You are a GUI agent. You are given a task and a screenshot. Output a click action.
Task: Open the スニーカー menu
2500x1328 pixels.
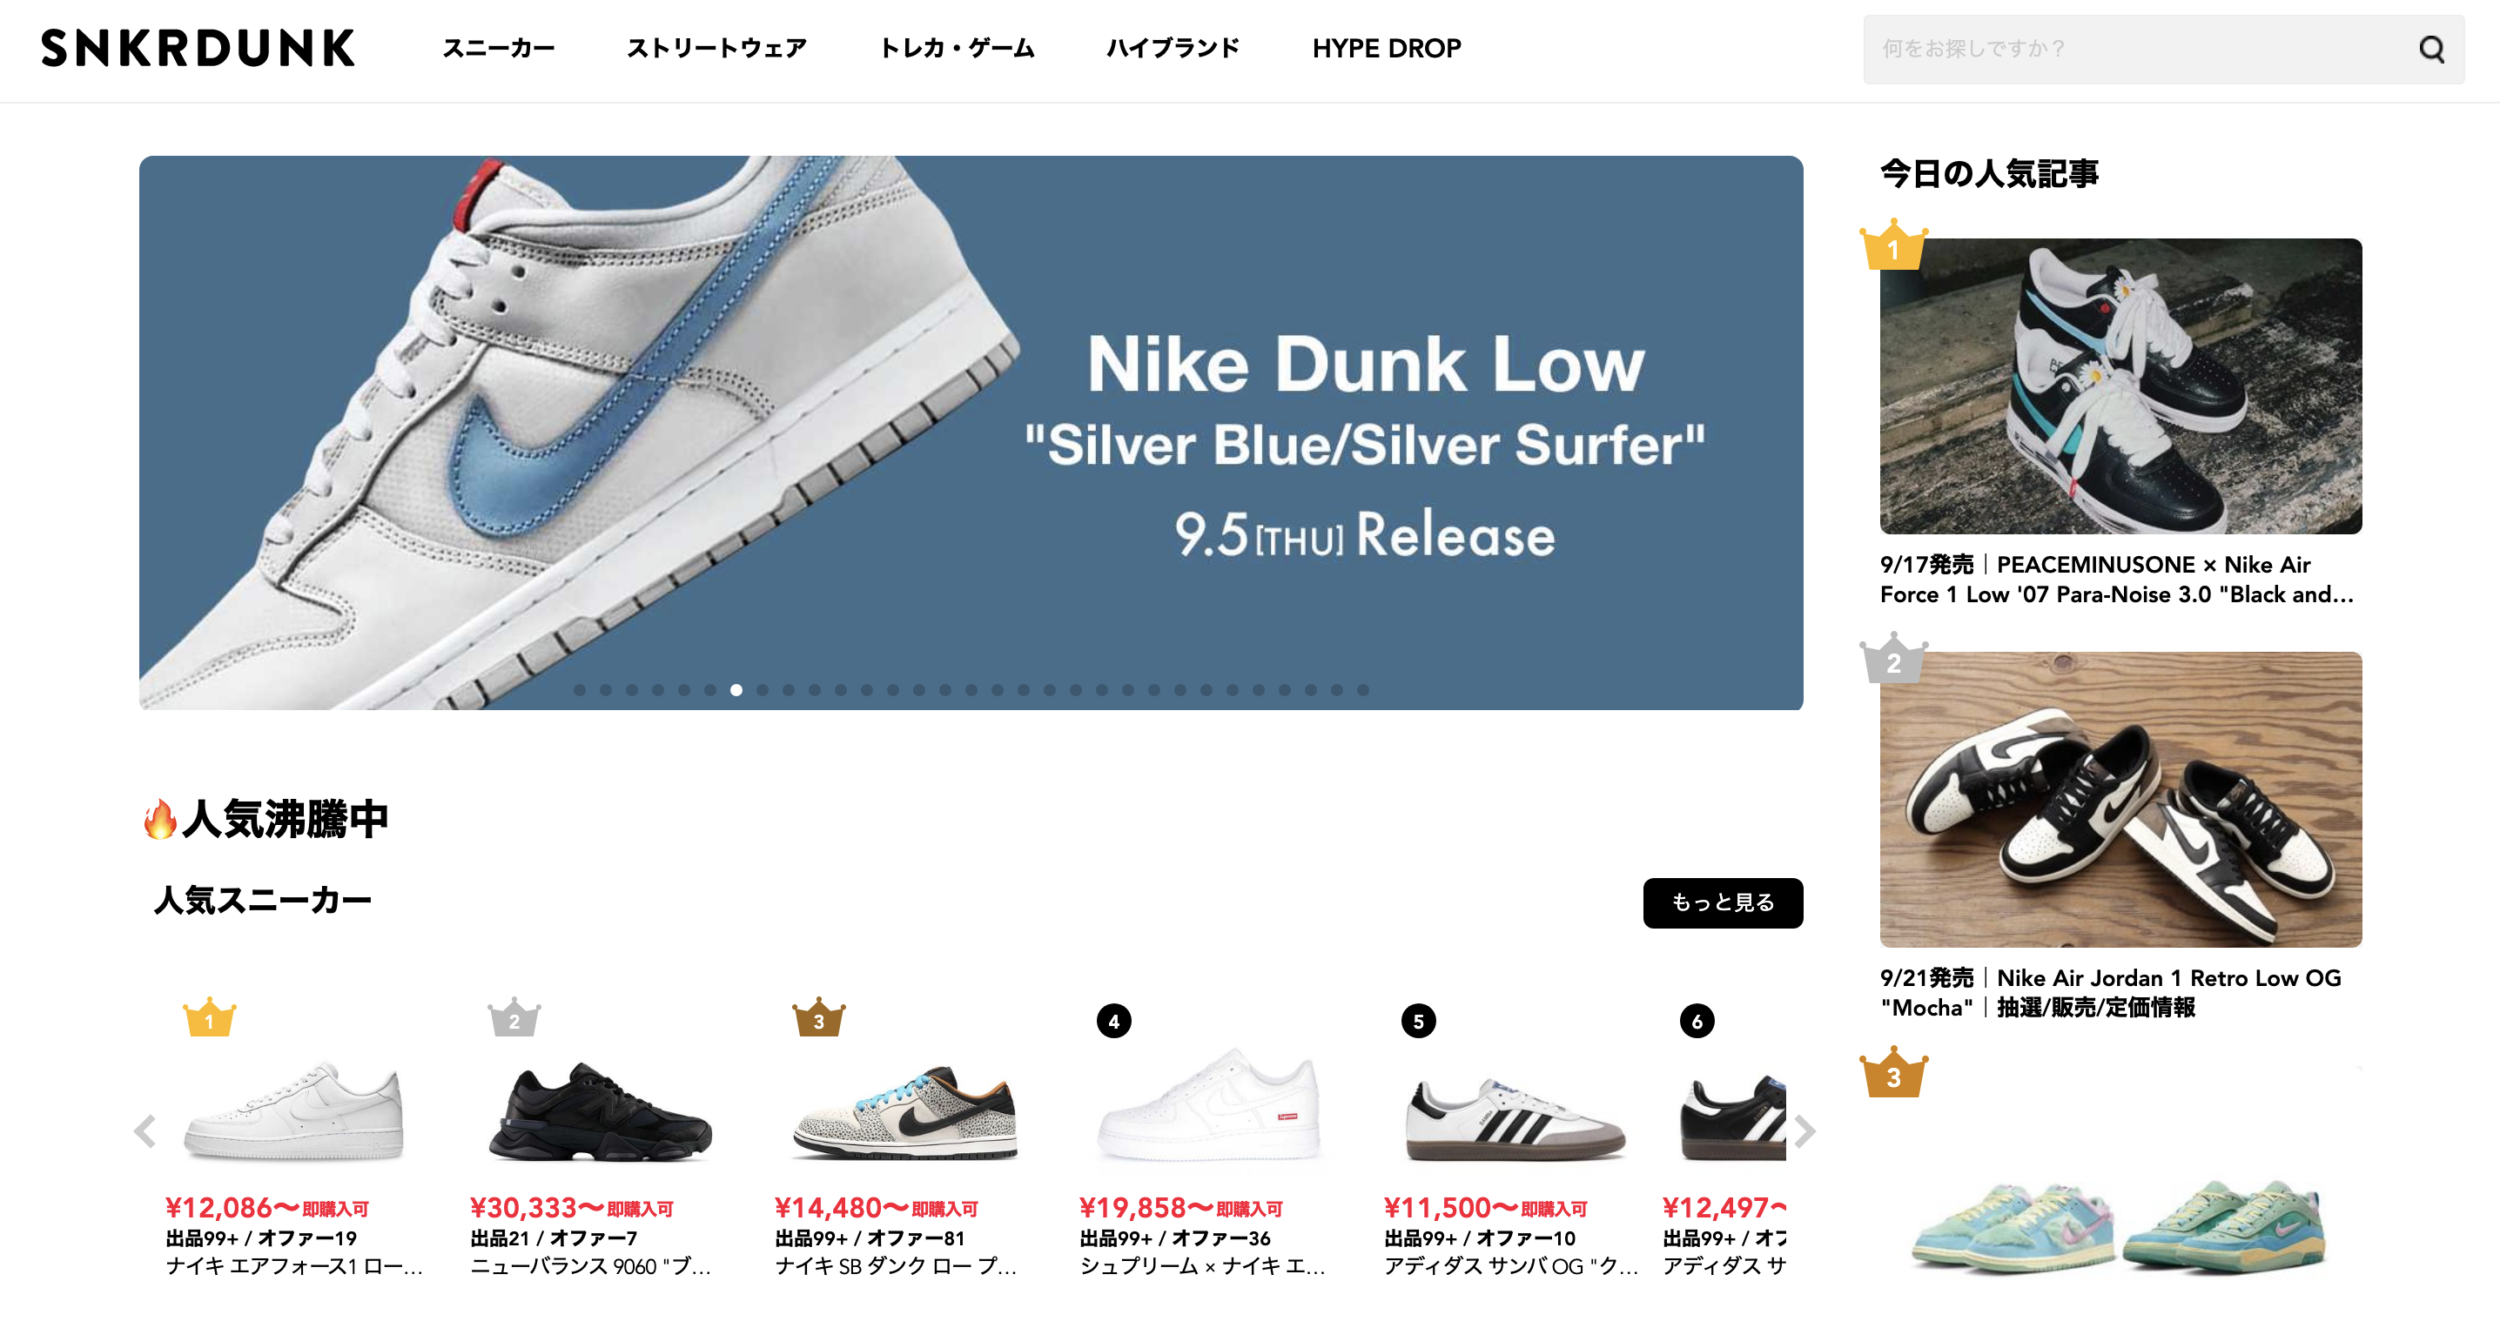(x=499, y=49)
